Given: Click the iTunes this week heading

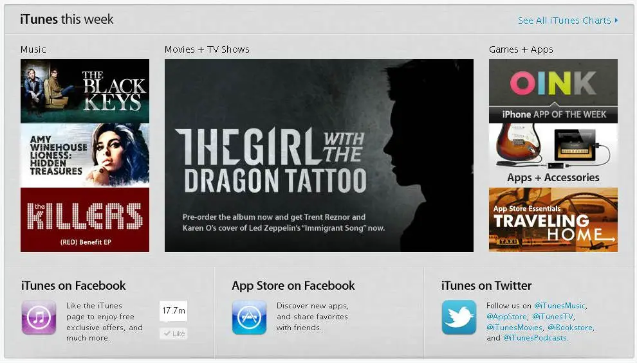Looking at the screenshot, I should 67,19.
